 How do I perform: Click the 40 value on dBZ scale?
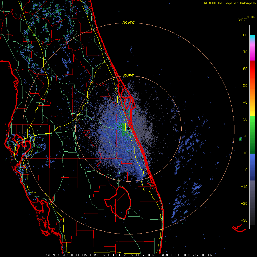[x=245, y=103]
